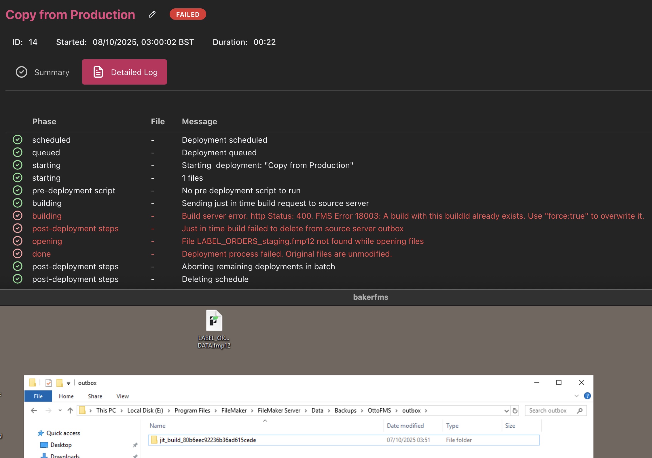This screenshot has width=652, height=458.
Task: Click the Properties quick access toolbar icon
Action: [49, 383]
